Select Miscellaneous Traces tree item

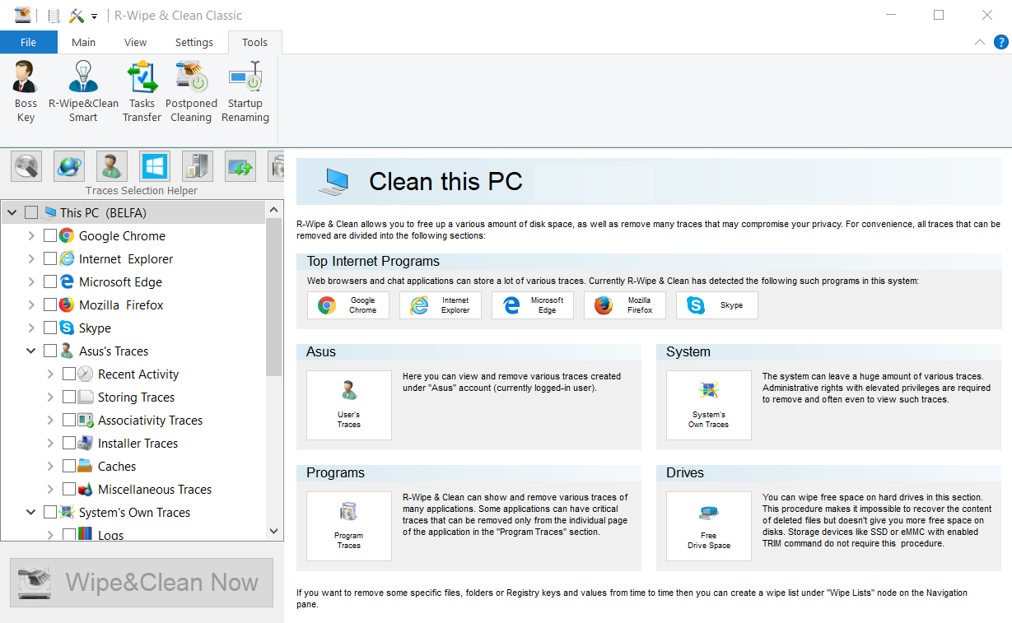[155, 489]
